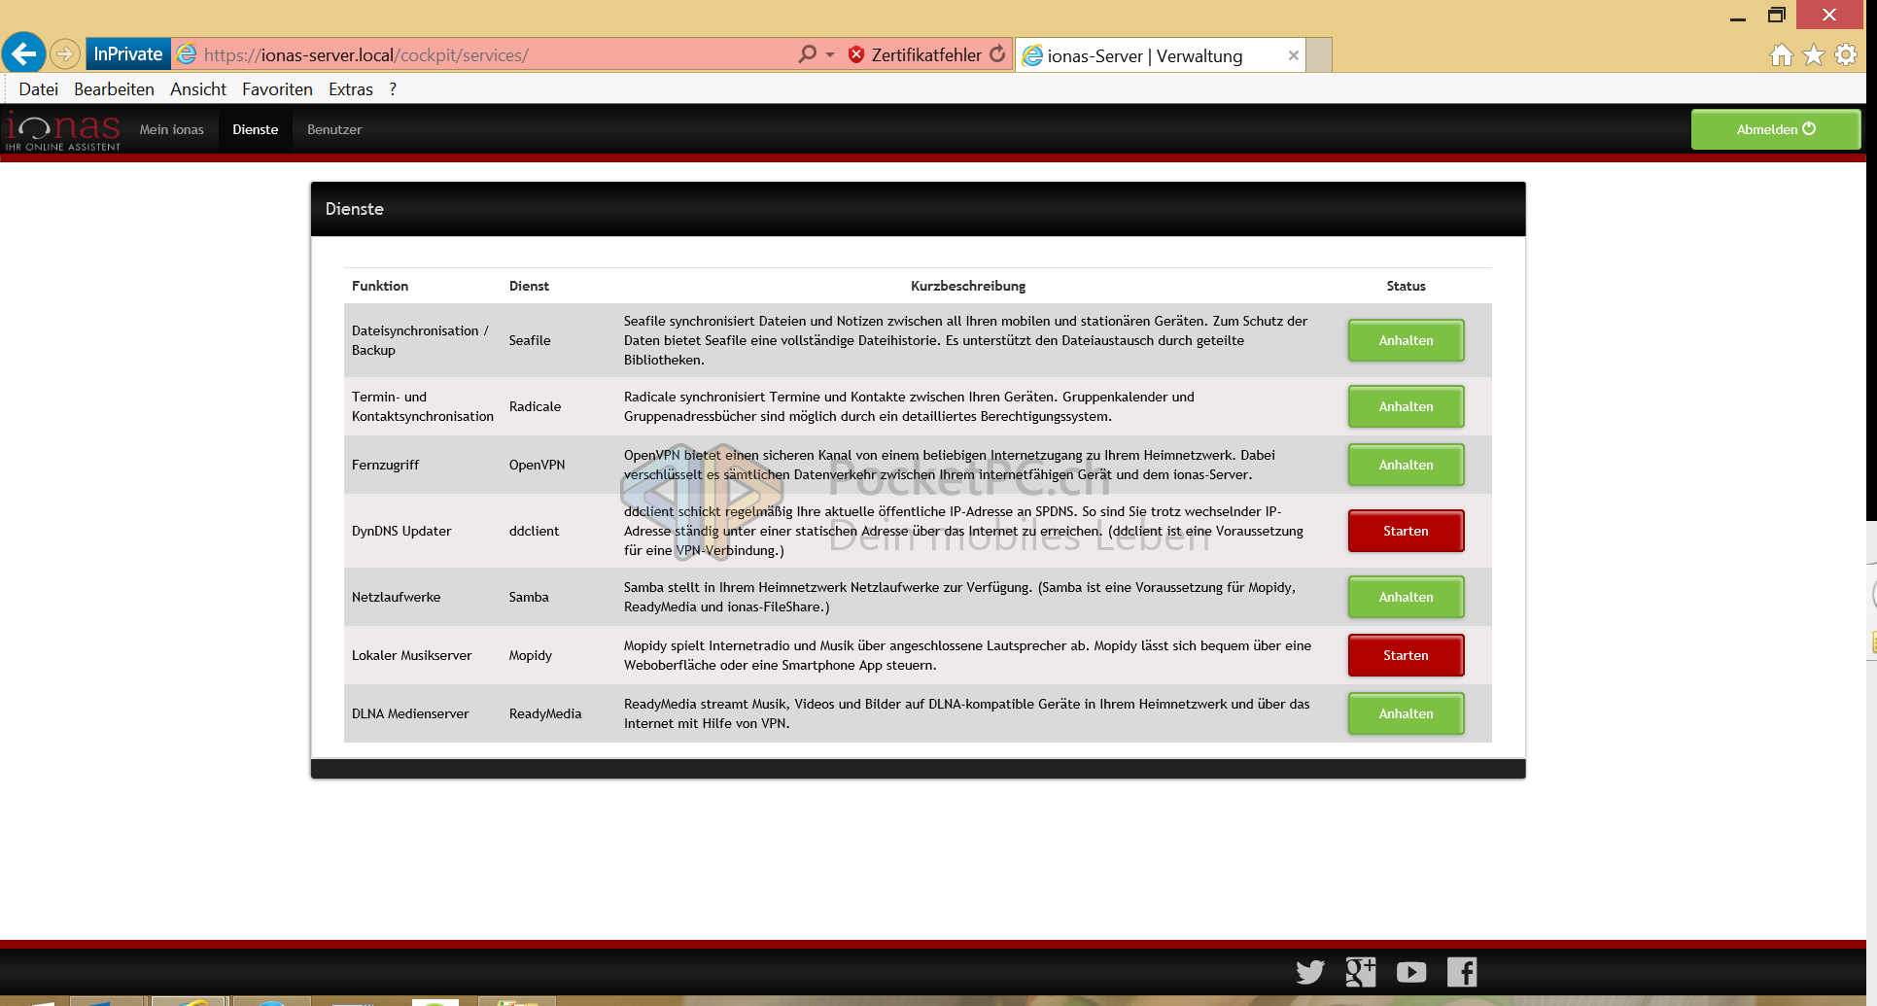Open the Datei menu

[x=38, y=89]
